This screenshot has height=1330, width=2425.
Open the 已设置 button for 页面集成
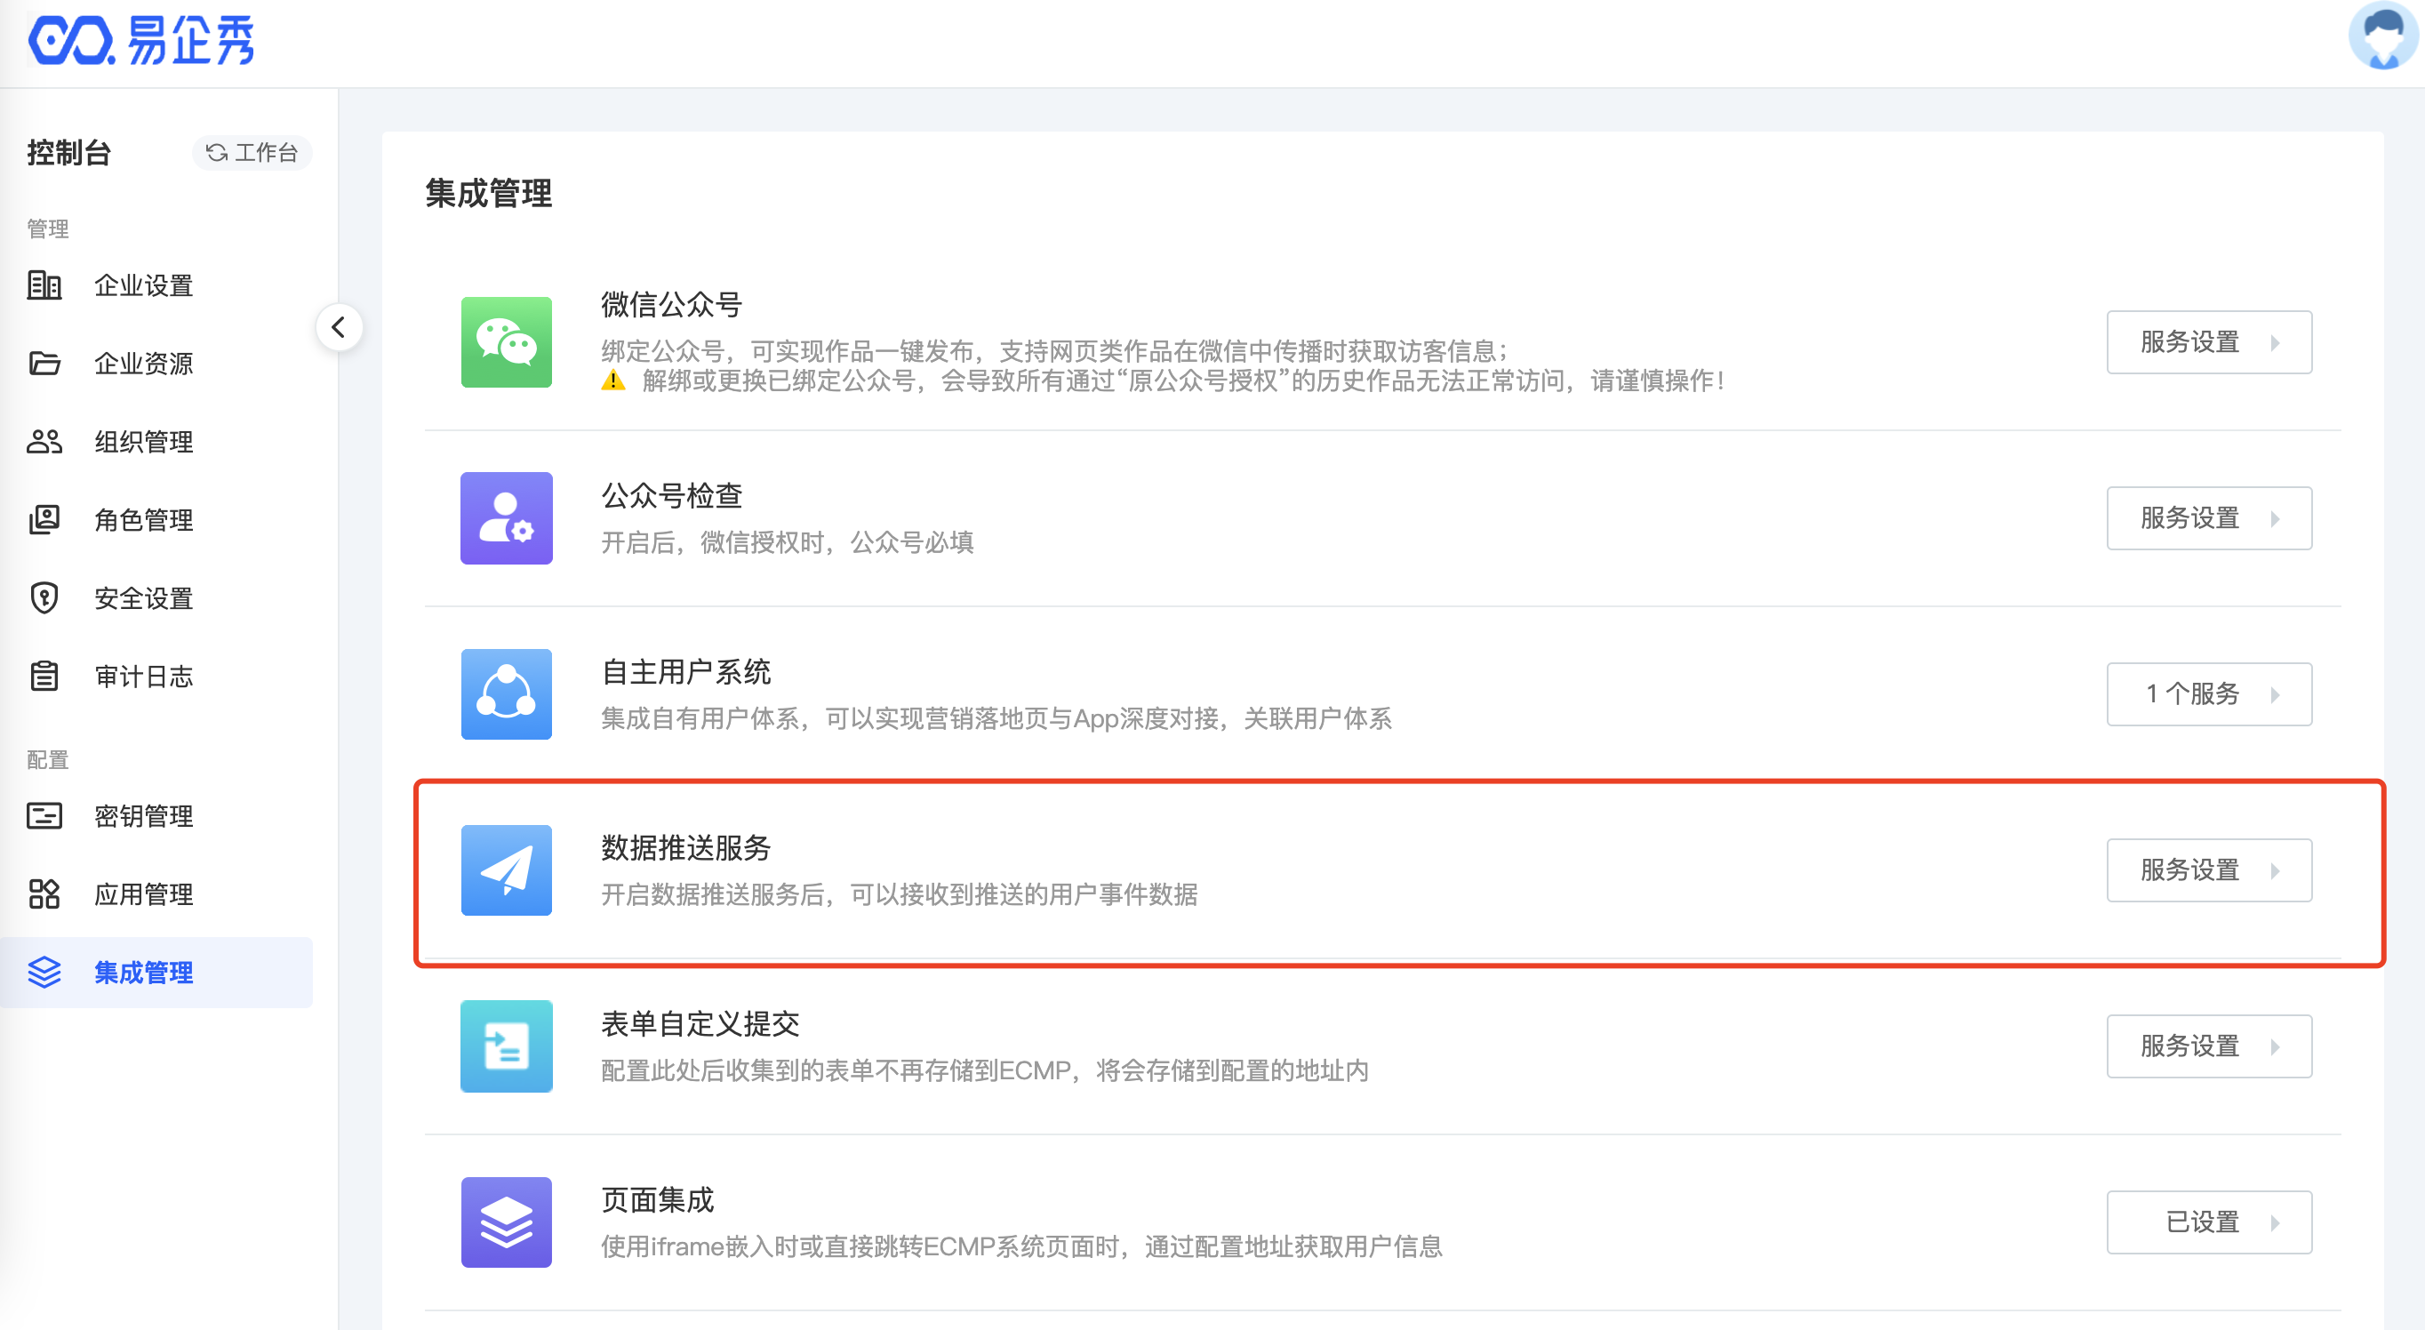[2208, 1222]
